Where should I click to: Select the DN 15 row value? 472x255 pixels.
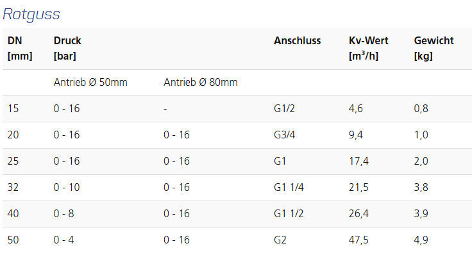click(13, 108)
